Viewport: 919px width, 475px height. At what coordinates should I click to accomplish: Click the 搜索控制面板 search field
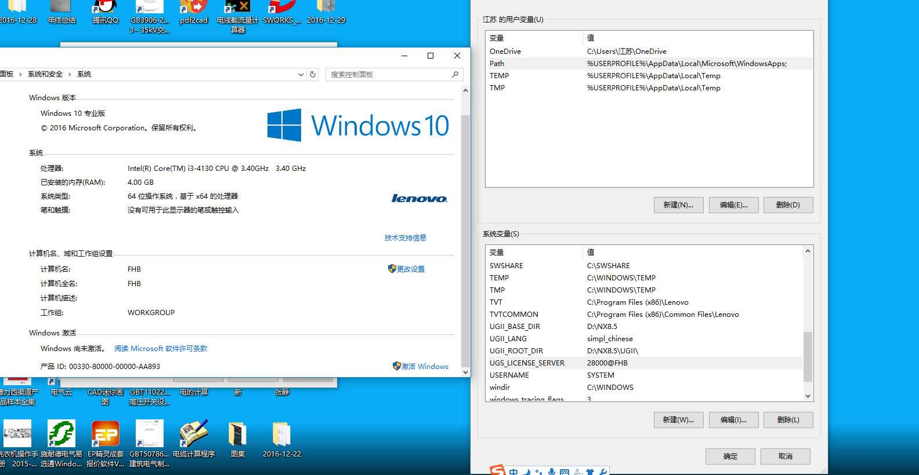(x=389, y=74)
